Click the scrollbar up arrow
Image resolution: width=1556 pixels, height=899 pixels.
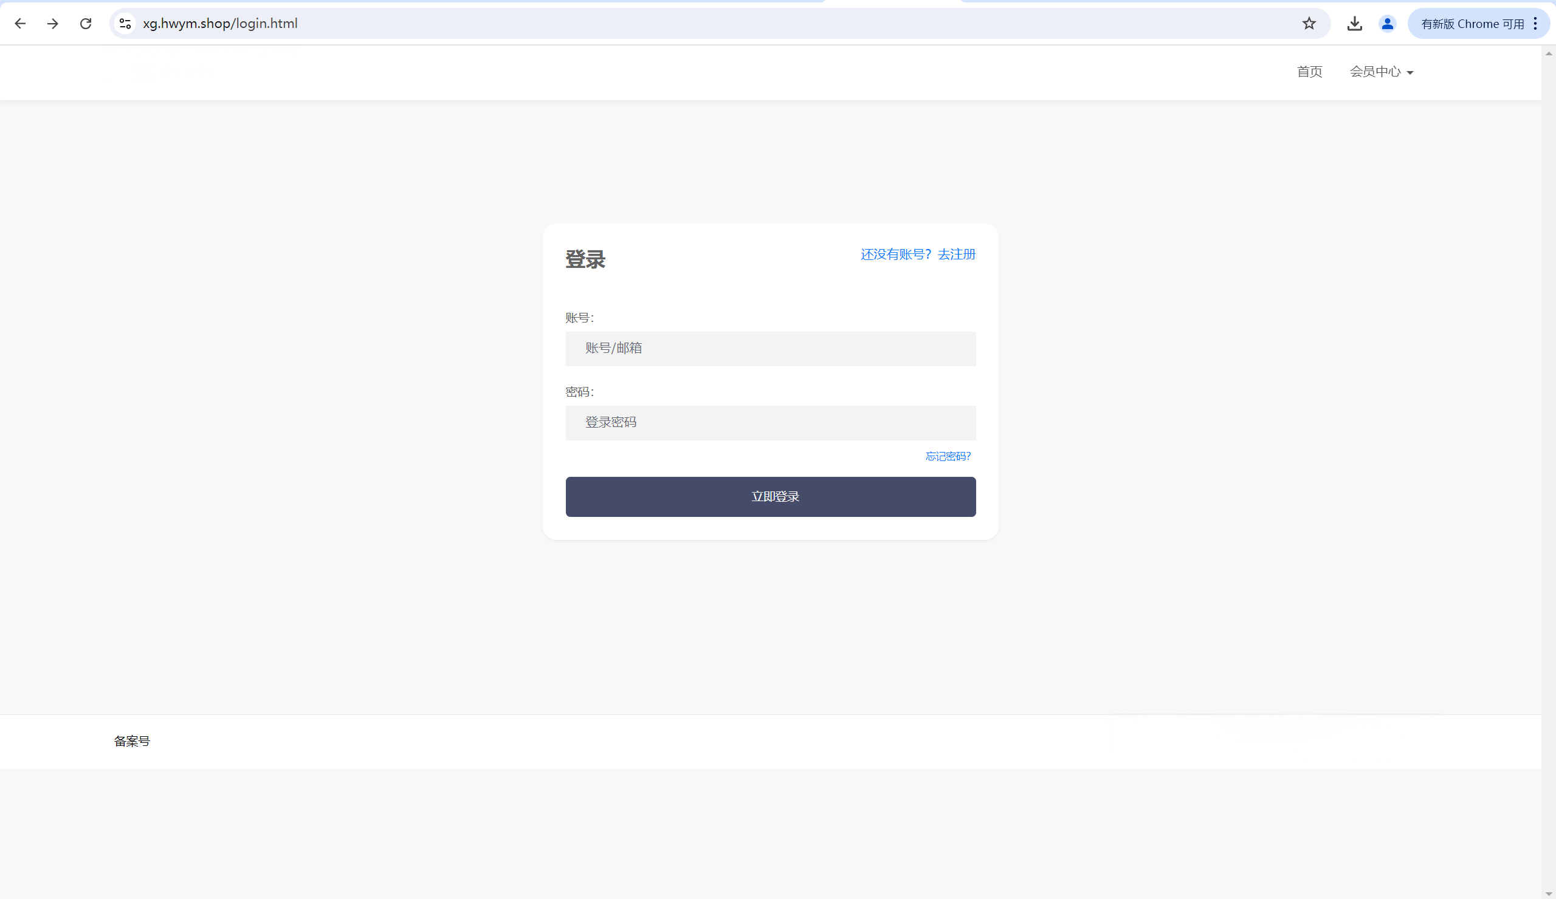1548,53
